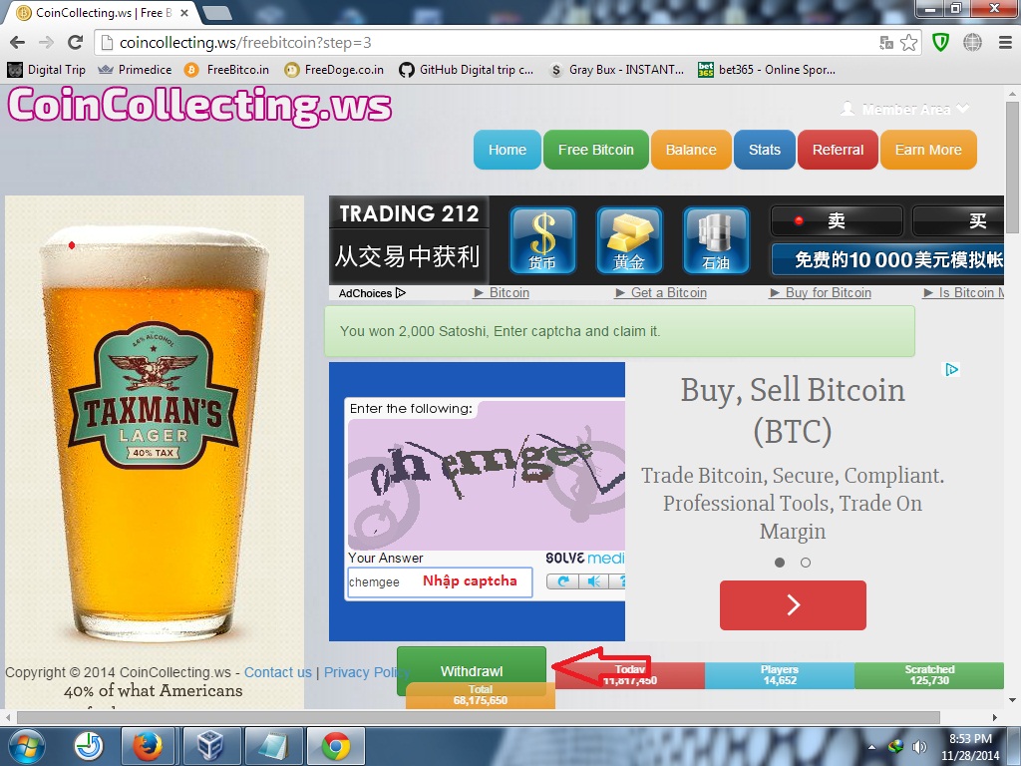This screenshot has width=1021, height=766.
Task: Go to the Home page tab
Action: [508, 150]
